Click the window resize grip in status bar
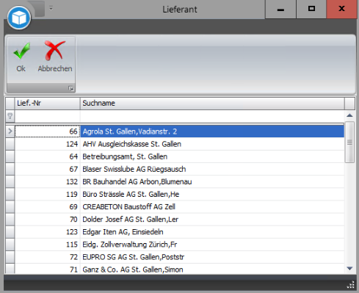 [351, 285]
